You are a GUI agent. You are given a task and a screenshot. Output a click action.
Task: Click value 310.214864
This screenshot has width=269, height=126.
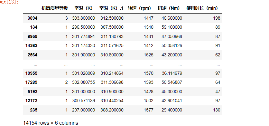pyautogui.click(x=112, y=73)
